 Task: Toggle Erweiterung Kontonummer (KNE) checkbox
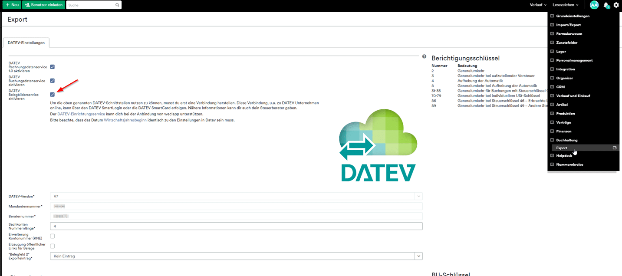(52, 236)
